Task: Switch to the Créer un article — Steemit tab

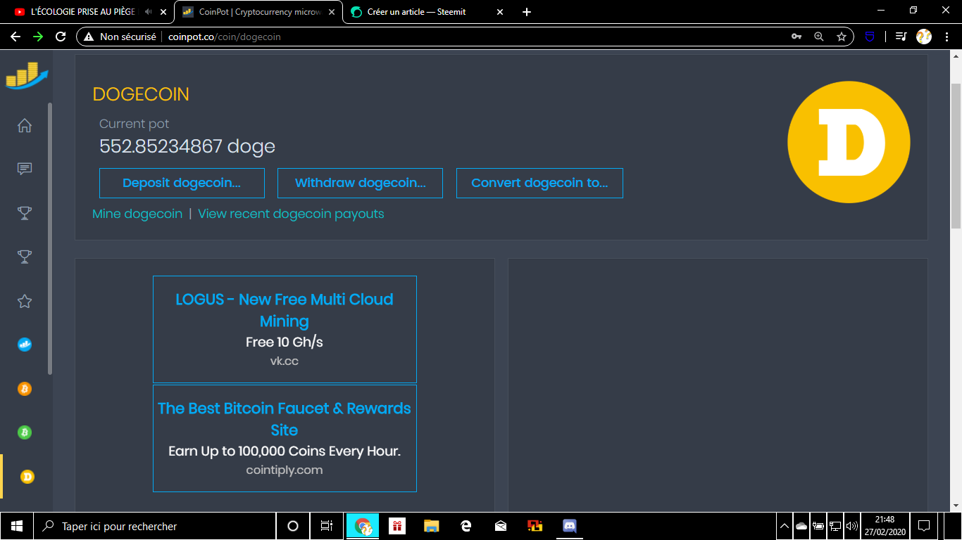Action: (x=427, y=12)
